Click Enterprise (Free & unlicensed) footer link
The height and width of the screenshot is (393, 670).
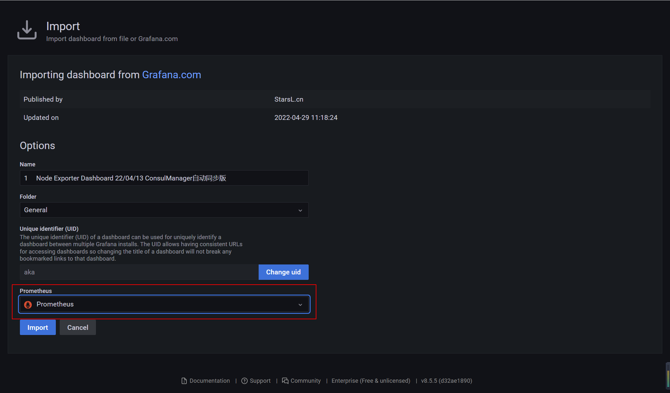coord(371,381)
